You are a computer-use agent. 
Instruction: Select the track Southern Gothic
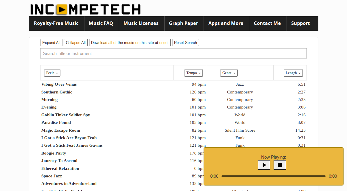pos(57,92)
